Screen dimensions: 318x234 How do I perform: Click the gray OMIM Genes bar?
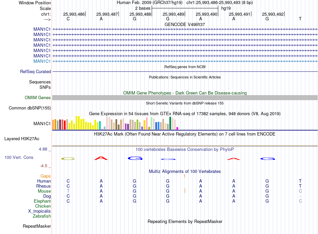coord(185,98)
